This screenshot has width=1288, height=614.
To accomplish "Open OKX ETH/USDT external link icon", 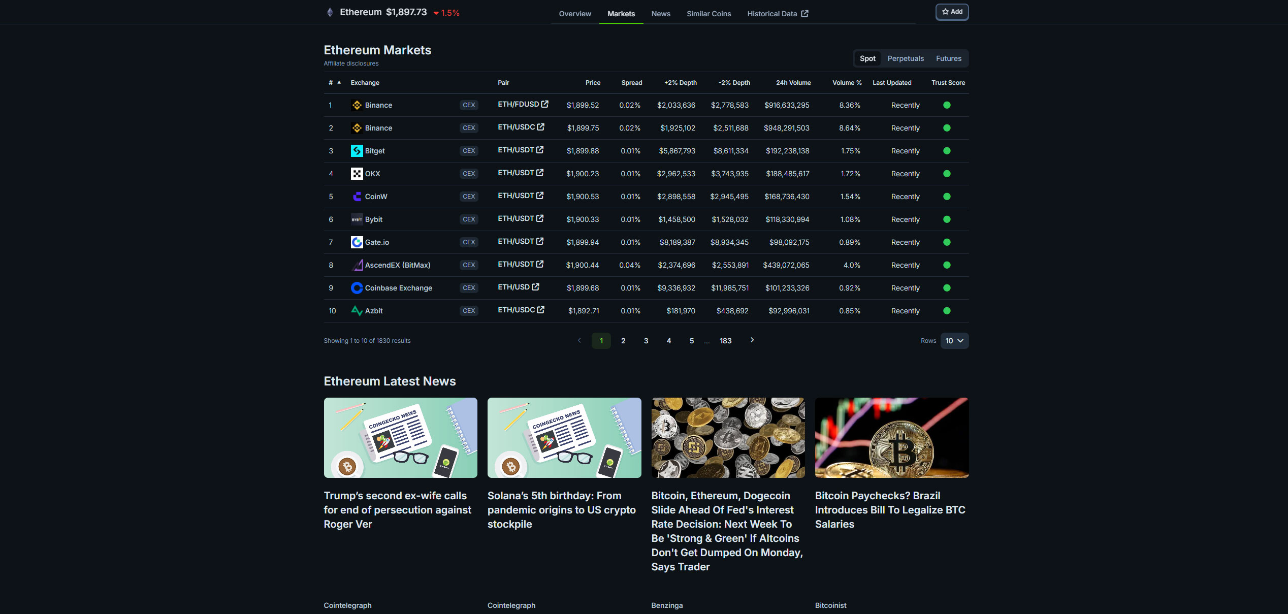I will tap(540, 173).
